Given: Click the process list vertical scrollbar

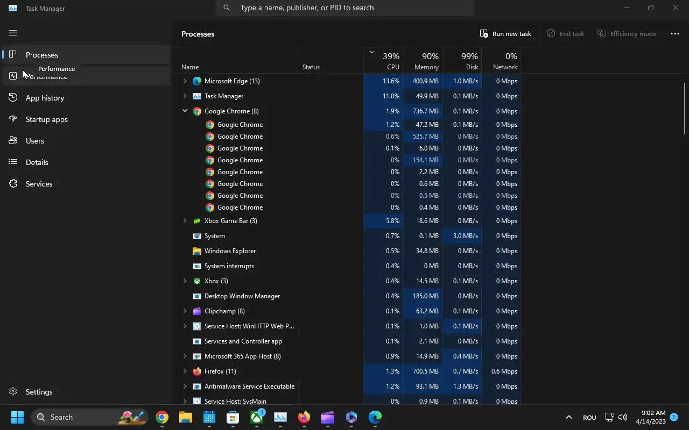Looking at the screenshot, I should pyautogui.click(x=685, y=109).
